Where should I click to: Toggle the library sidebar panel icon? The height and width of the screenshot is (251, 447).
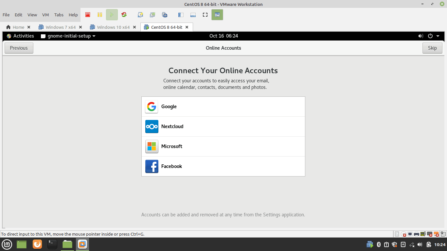[x=181, y=15]
